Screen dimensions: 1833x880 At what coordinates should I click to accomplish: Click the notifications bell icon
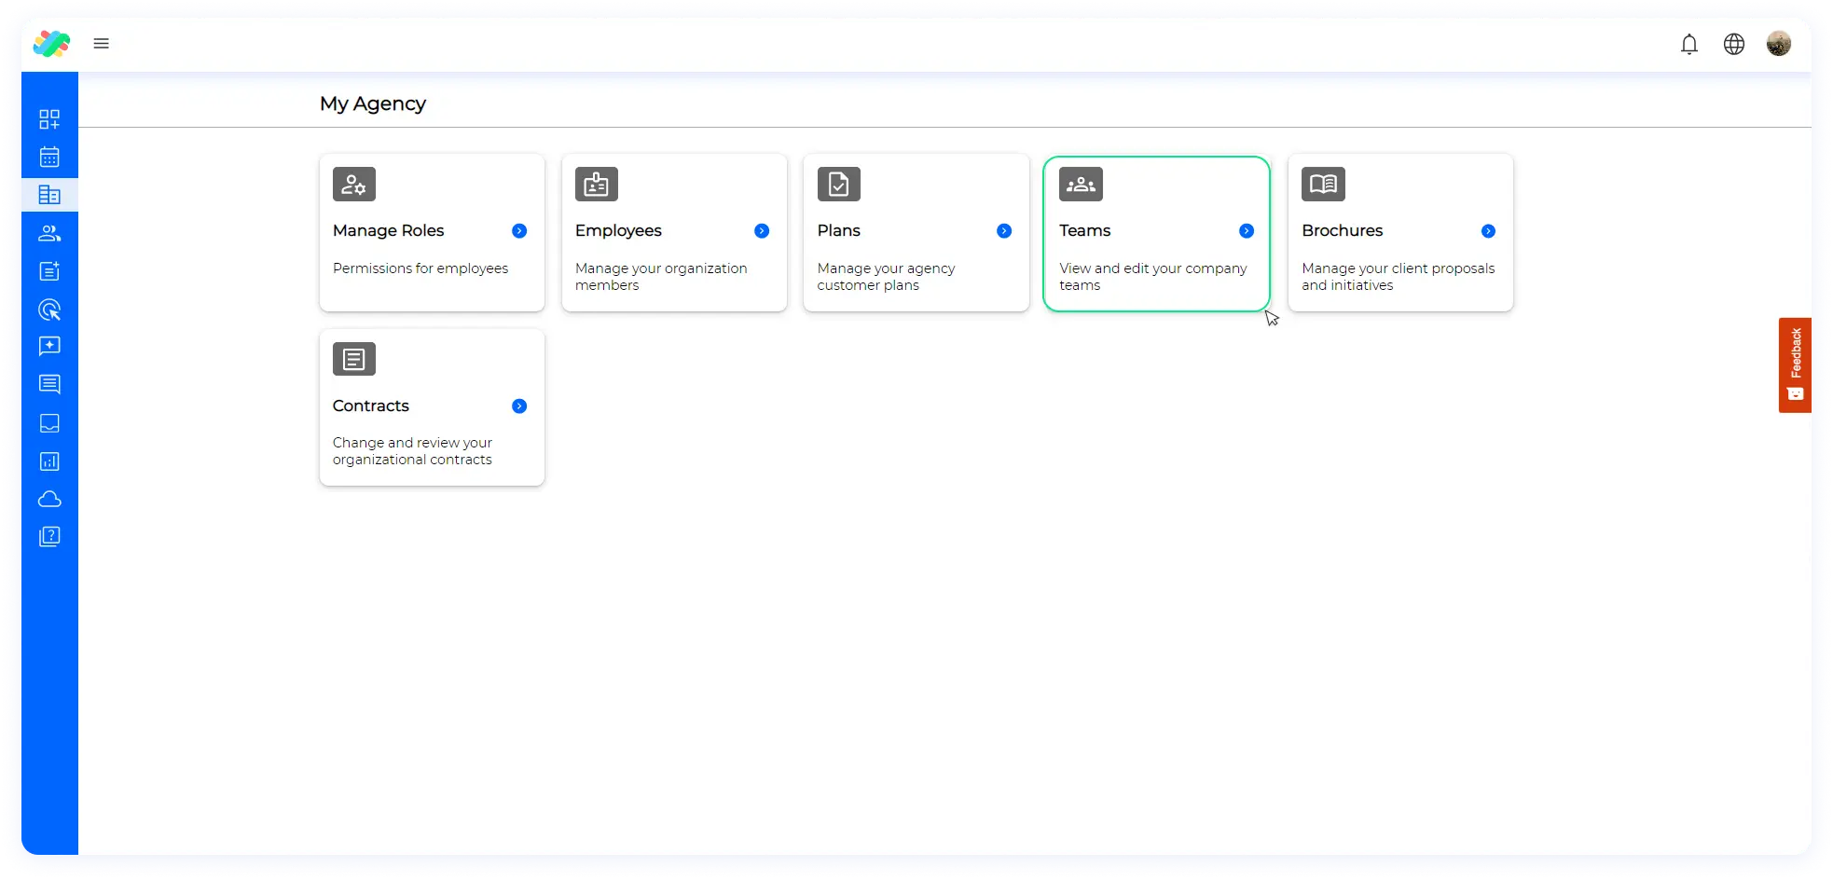point(1688,44)
